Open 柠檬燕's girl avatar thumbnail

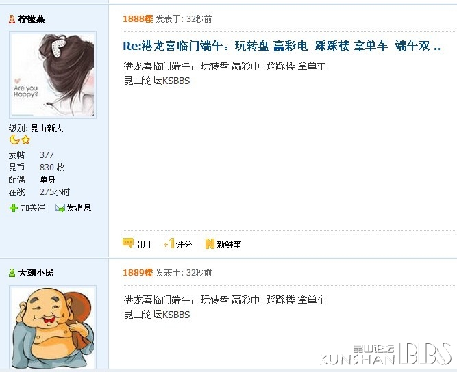pyautogui.click(x=53, y=75)
